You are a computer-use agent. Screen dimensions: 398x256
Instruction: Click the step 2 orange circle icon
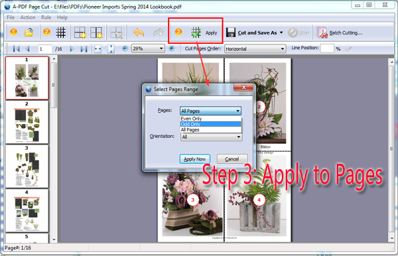(x=46, y=32)
